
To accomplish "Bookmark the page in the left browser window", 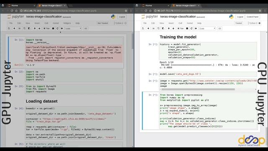I will pos(126,10).
